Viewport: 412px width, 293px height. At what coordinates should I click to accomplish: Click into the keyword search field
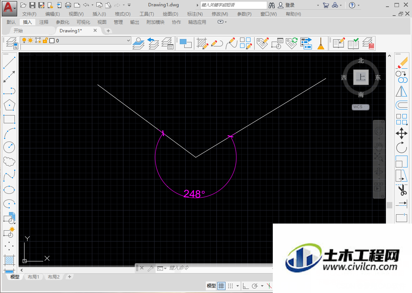234,5
